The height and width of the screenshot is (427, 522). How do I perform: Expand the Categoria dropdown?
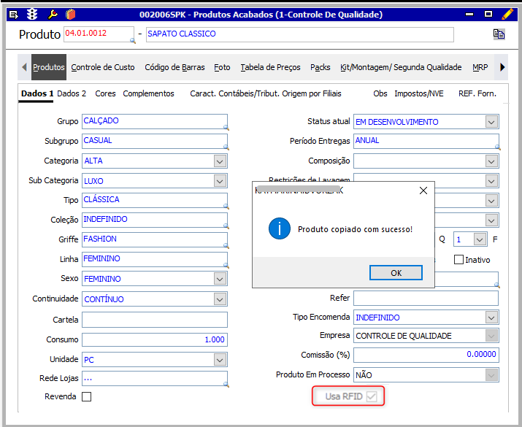220,161
